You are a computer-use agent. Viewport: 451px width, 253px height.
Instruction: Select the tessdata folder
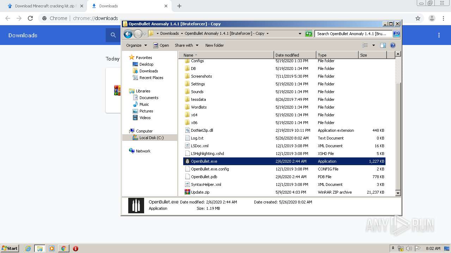point(284,99)
